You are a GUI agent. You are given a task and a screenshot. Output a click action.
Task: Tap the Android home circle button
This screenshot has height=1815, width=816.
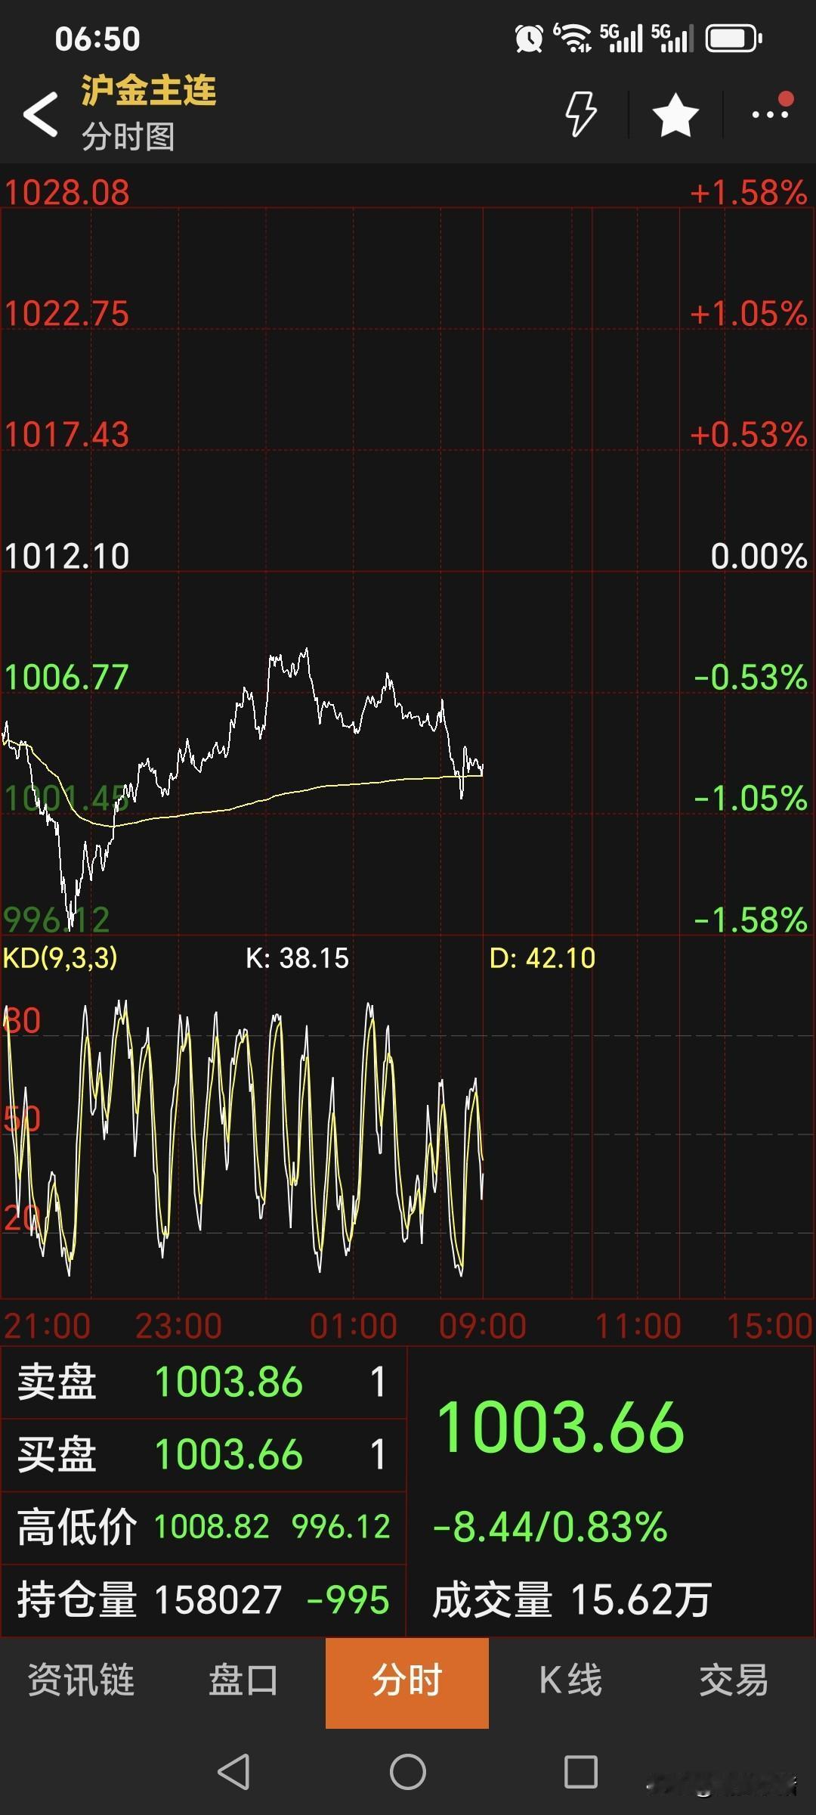(x=408, y=1772)
